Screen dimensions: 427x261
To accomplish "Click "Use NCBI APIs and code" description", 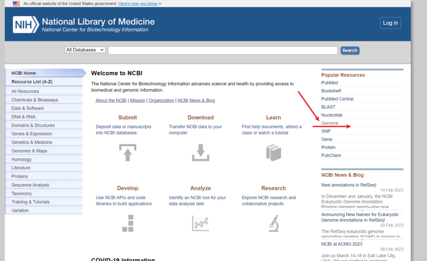I will click(x=124, y=201).
